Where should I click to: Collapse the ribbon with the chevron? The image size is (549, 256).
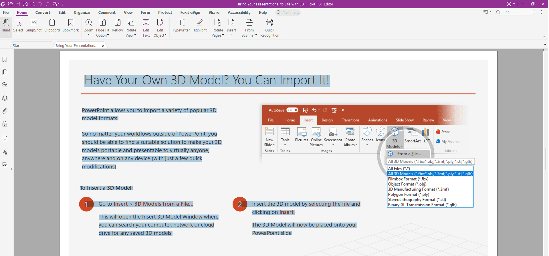[544, 37]
